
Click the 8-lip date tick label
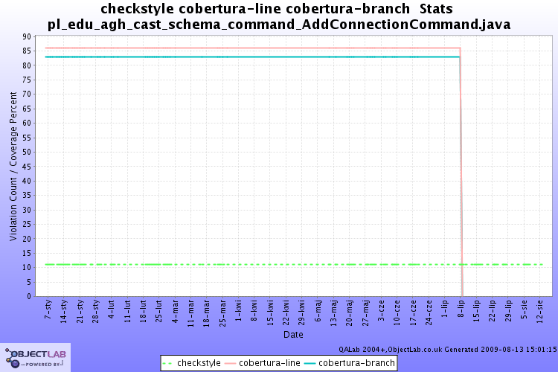[x=461, y=309]
